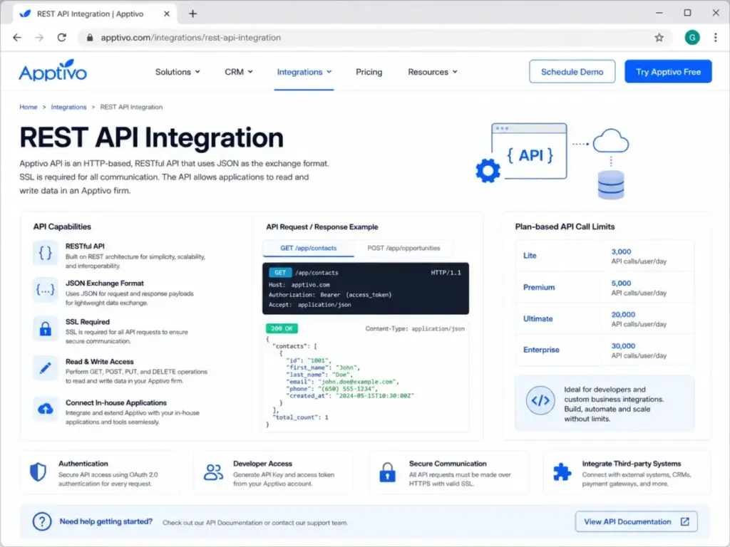View site information lock icon
This screenshot has width=730, height=547.
click(90, 38)
